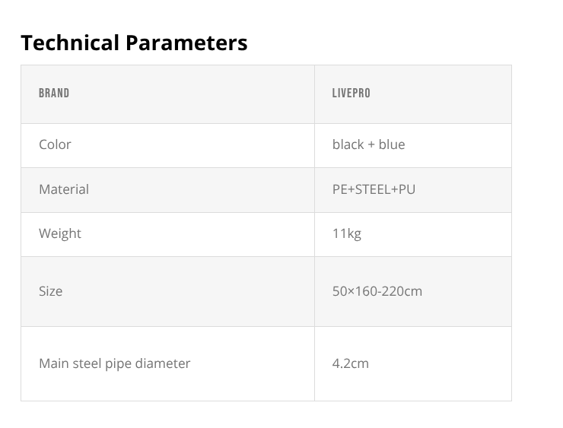Click "PE" in the material value
This screenshot has width=563, height=428.
click(x=340, y=189)
